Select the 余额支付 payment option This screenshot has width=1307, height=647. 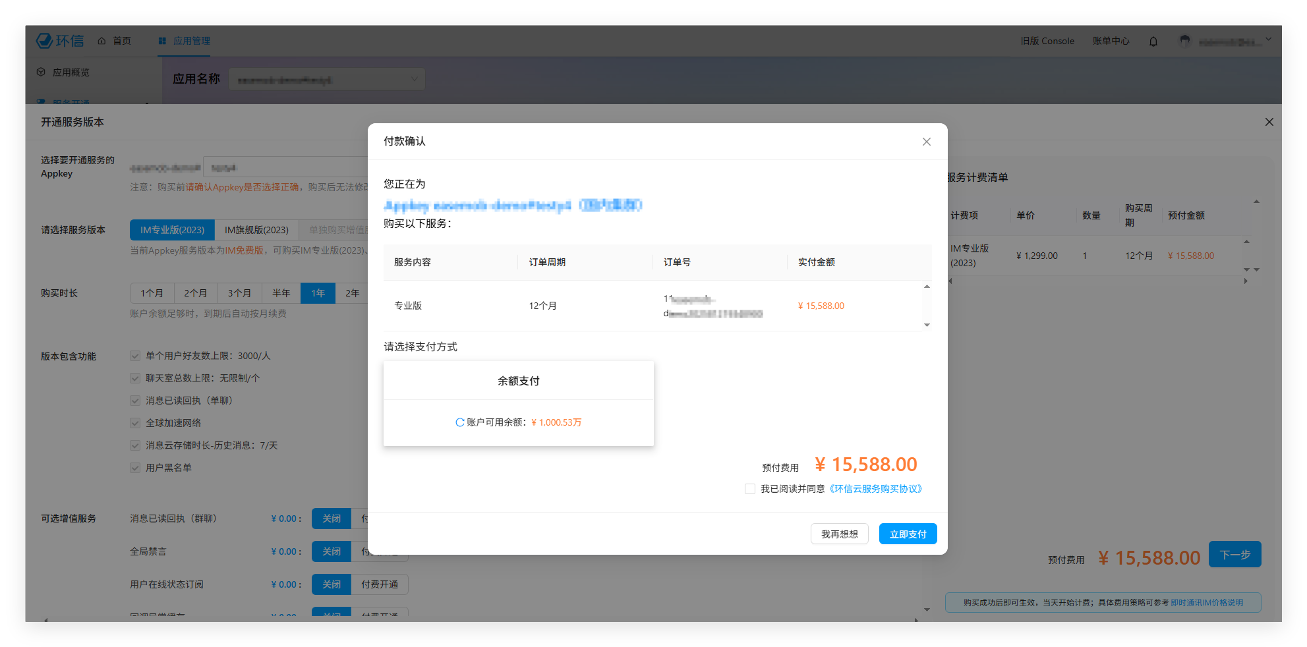tap(518, 381)
